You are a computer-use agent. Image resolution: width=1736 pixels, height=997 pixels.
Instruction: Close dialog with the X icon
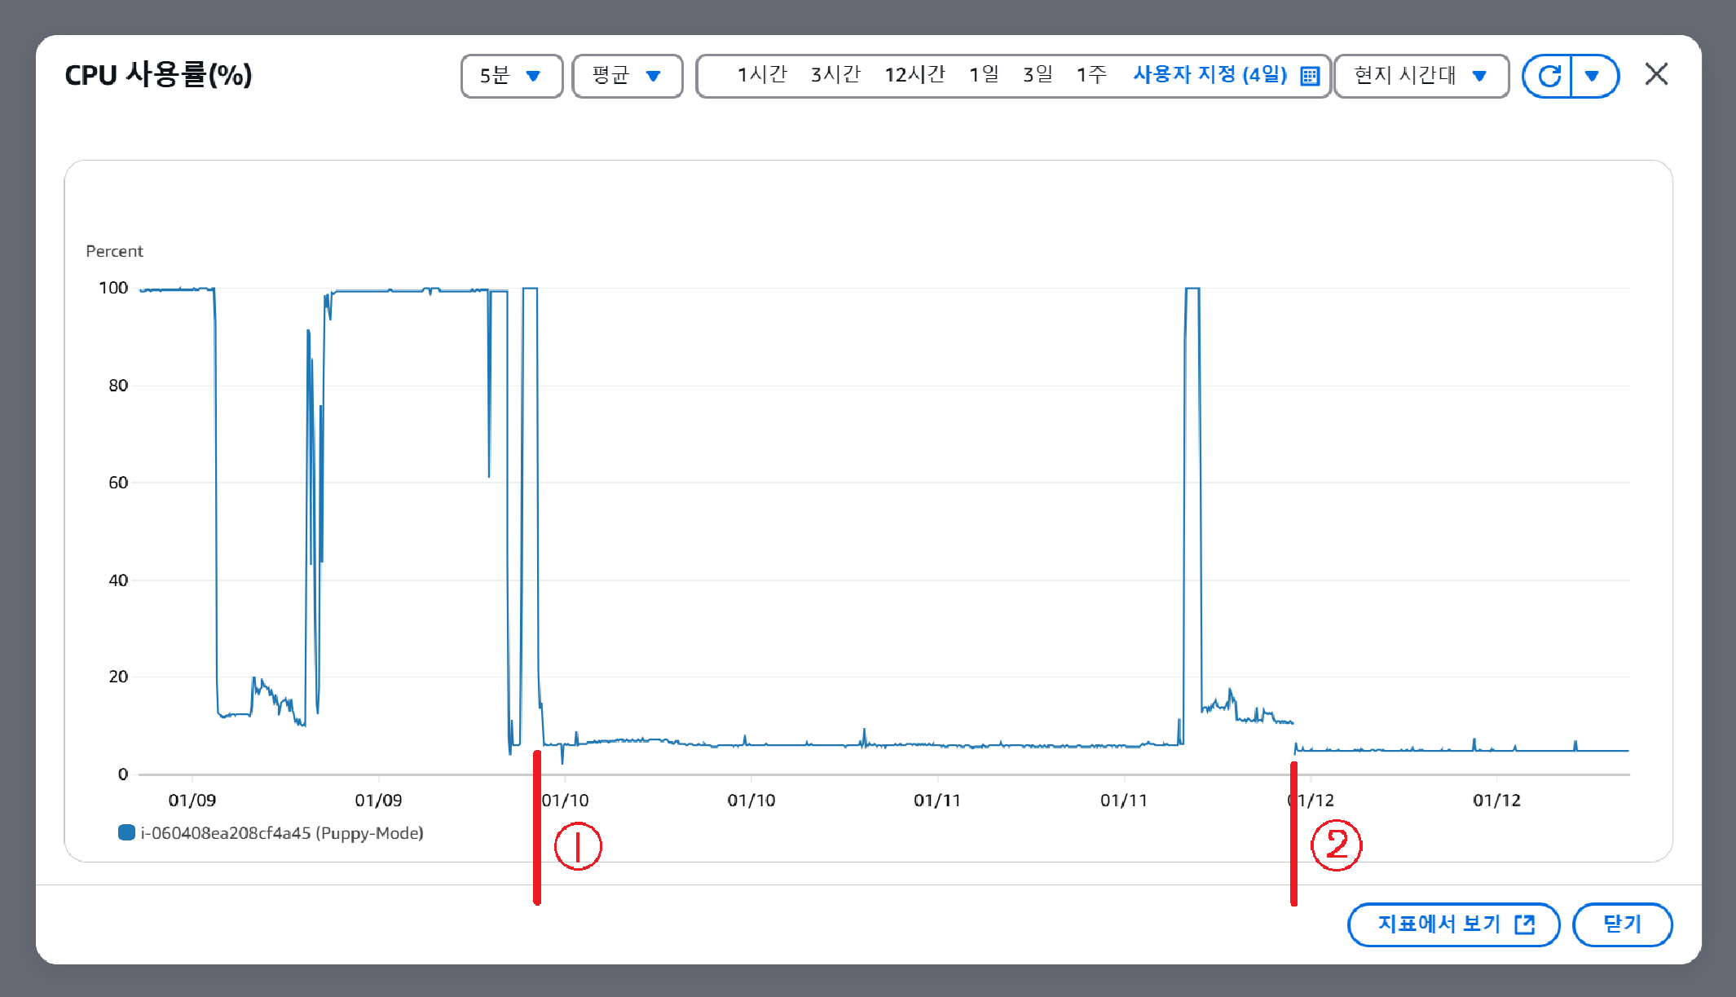click(1656, 74)
